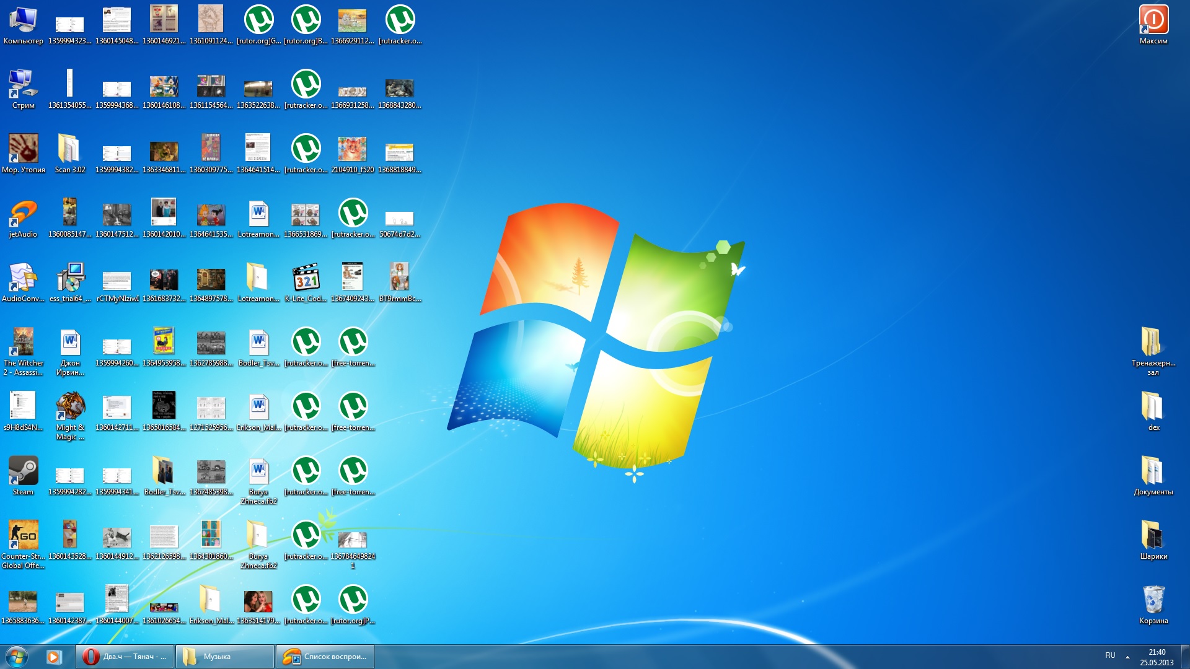Select the 2104910_f520 image thumbnail
Image resolution: width=1190 pixels, height=669 pixels.
[x=353, y=154]
